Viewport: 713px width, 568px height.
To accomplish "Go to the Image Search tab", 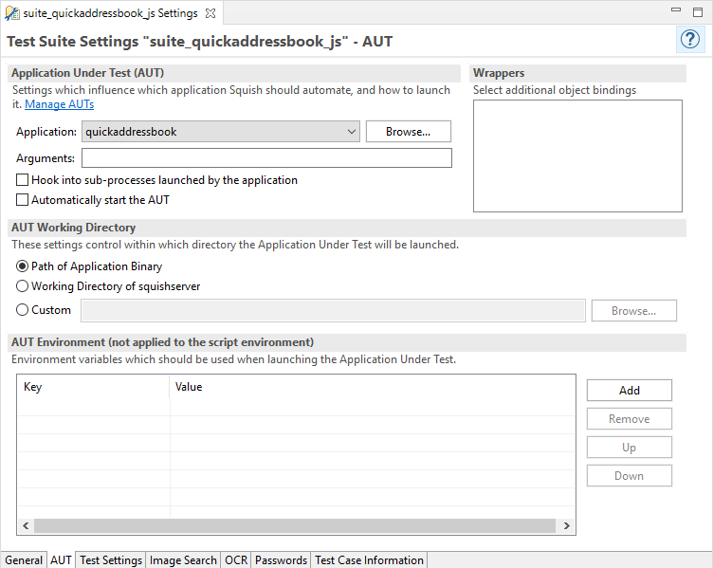I will point(183,560).
